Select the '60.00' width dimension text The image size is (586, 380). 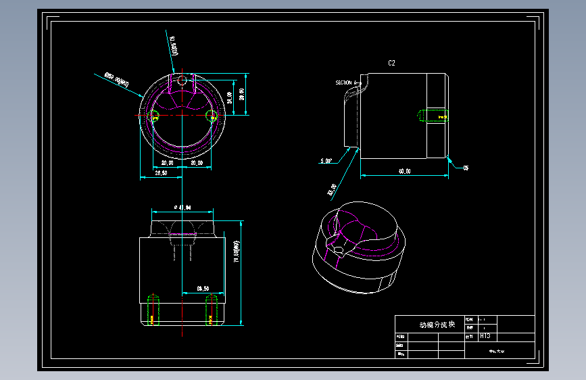click(404, 171)
